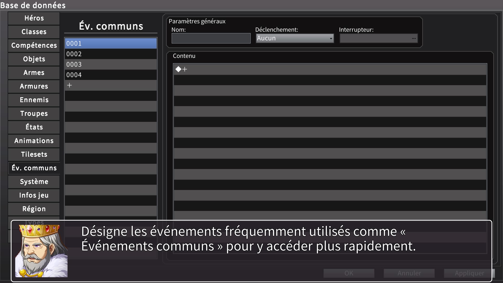Click the Appliquer button

(x=469, y=273)
